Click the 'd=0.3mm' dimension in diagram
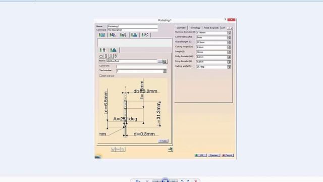323x182 pixels. pos(144,134)
